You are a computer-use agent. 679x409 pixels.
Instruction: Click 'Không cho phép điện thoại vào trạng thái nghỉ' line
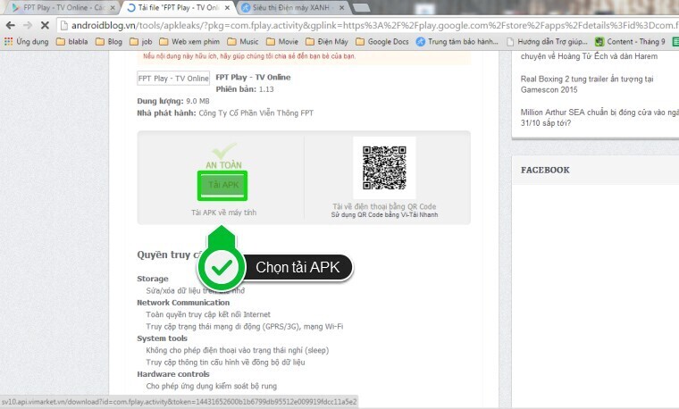click(238, 350)
